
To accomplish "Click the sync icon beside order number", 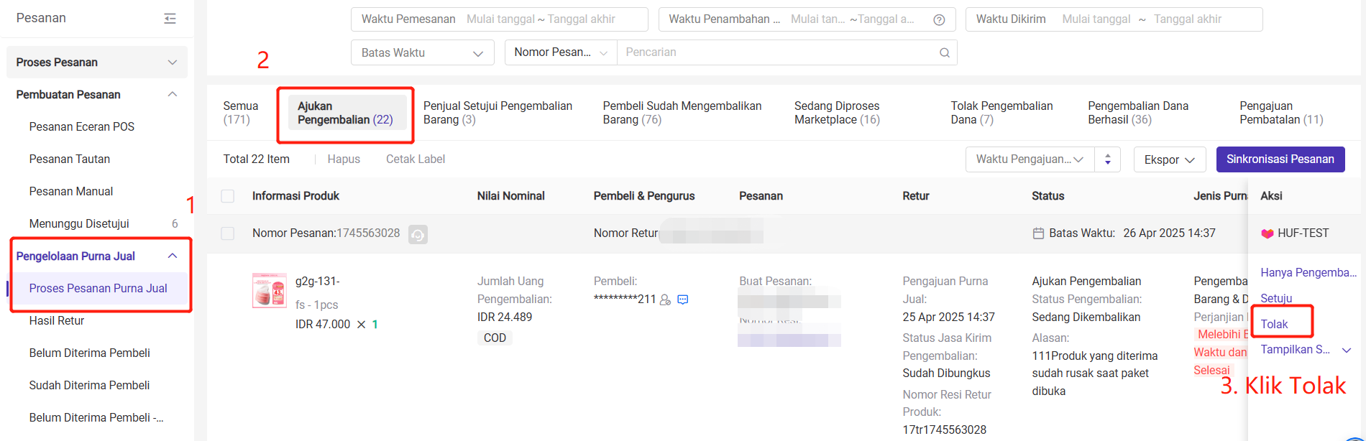I will [x=418, y=234].
